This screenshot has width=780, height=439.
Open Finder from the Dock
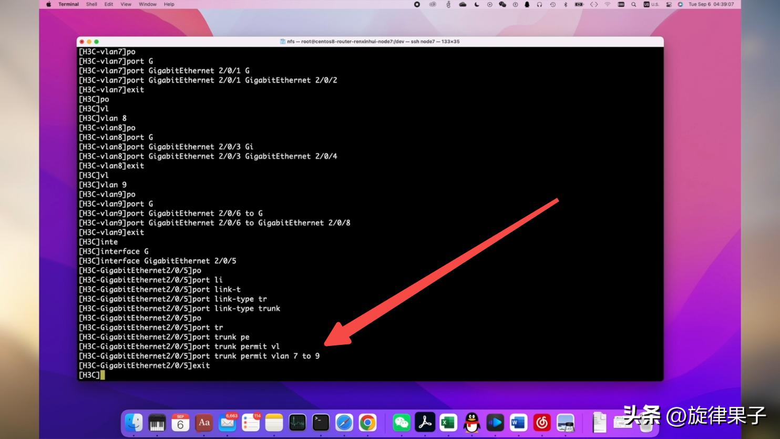click(134, 422)
